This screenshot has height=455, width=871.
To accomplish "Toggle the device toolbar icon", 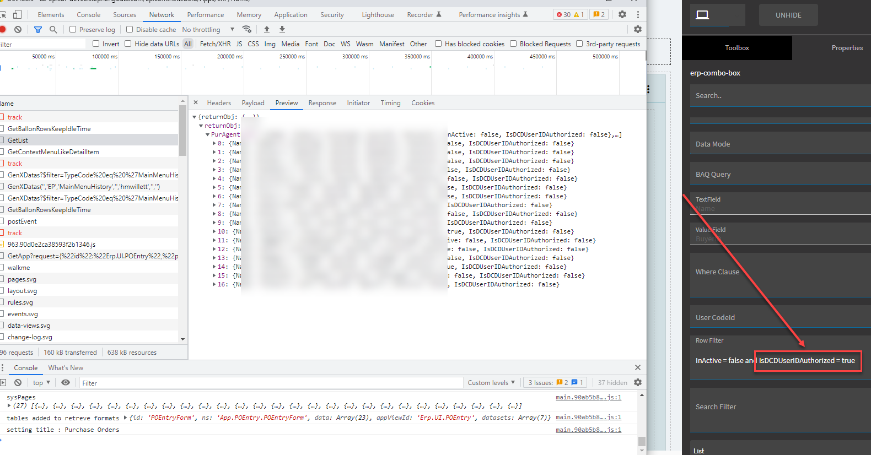I will point(17,15).
